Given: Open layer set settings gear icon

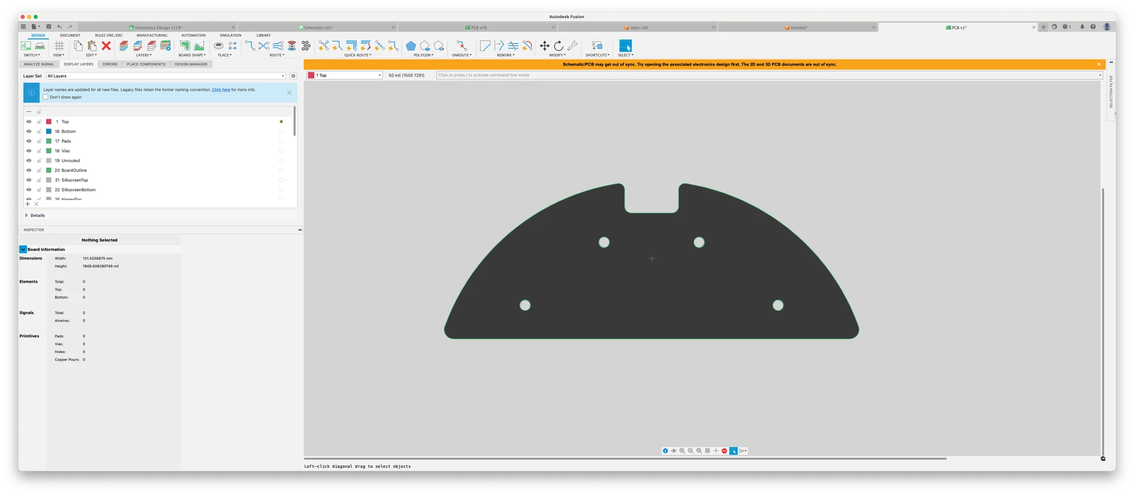Looking at the screenshot, I should click(x=293, y=76).
